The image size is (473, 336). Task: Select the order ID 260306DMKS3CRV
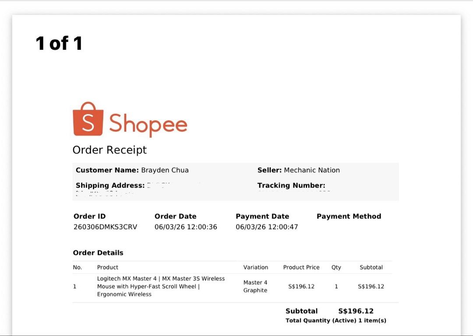coord(105,227)
